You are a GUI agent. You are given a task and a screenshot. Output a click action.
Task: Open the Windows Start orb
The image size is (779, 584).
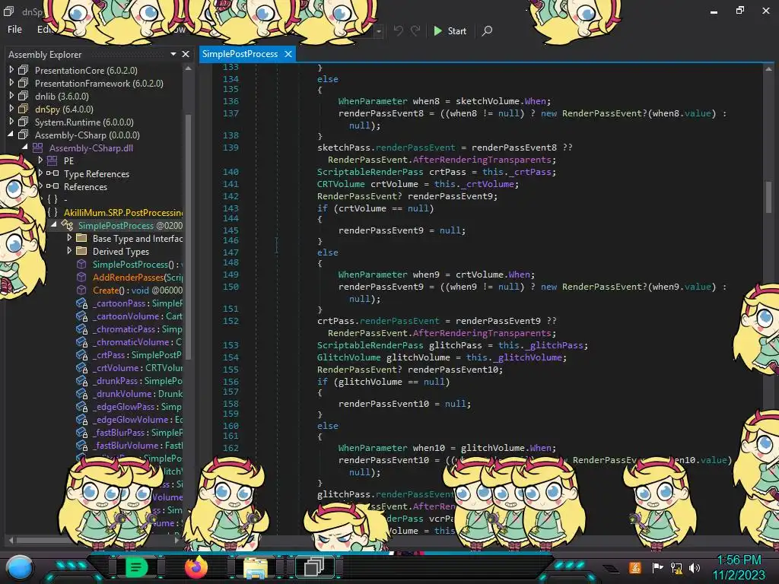(19, 567)
